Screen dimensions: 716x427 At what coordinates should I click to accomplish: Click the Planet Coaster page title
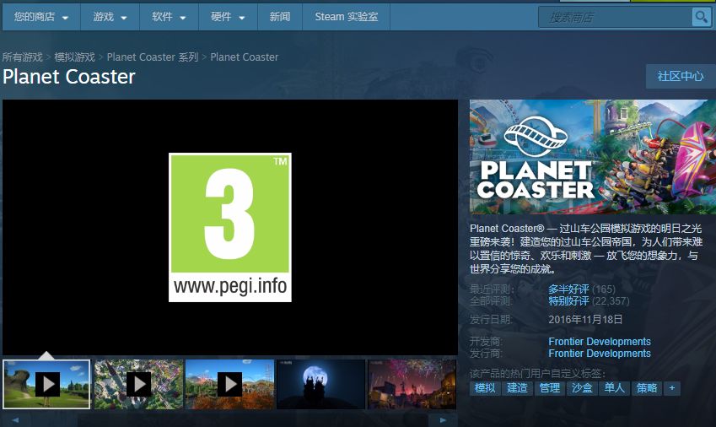(x=69, y=77)
